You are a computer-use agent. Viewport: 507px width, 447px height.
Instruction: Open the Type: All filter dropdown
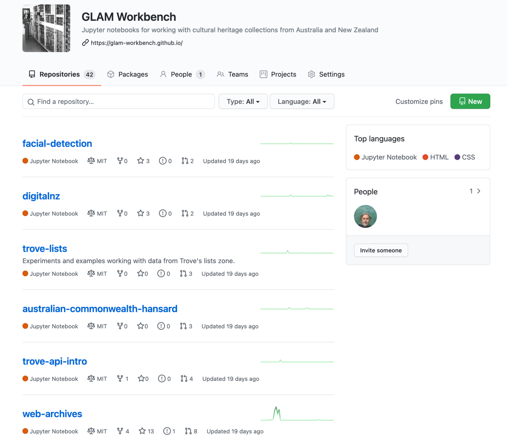coord(243,101)
